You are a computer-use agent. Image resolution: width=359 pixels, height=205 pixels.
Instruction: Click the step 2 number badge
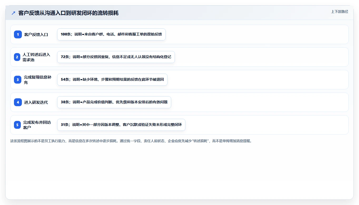pos(17,57)
